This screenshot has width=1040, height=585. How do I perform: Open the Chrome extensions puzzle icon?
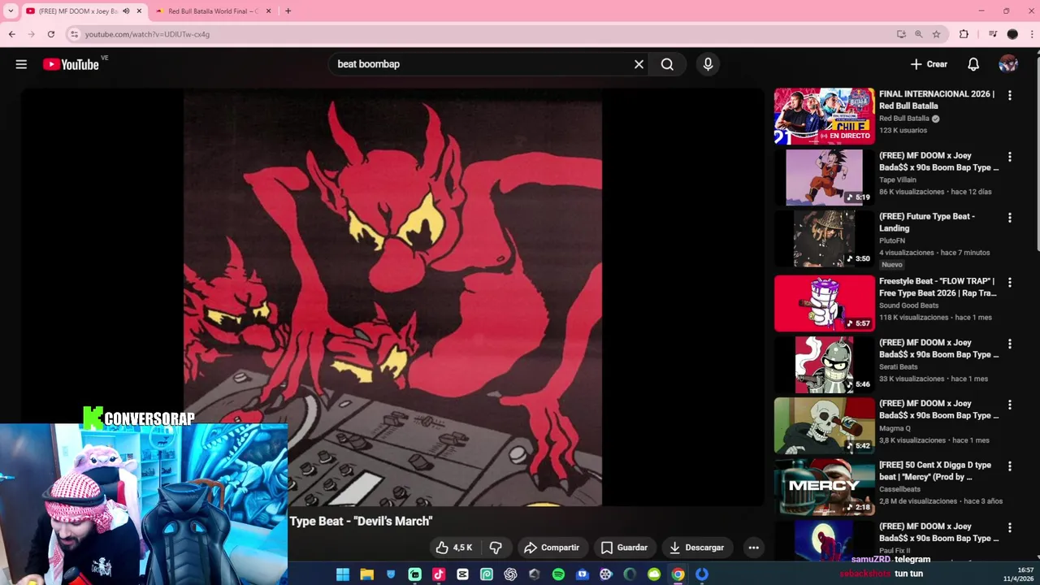[964, 34]
